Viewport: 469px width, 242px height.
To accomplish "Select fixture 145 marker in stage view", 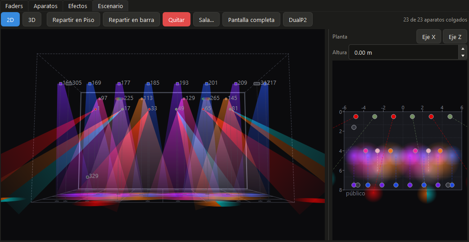I will pyautogui.click(x=226, y=99).
